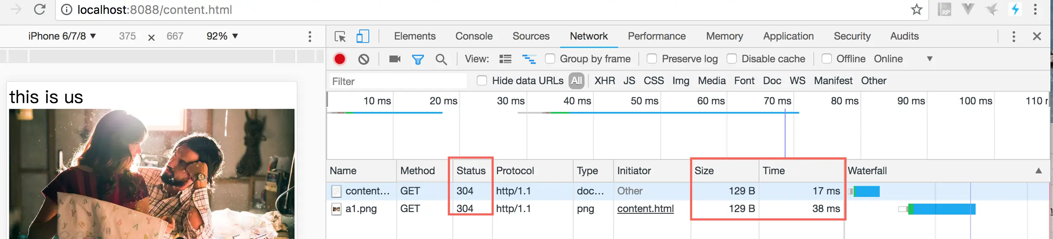The width and height of the screenshot is (1053, 239).
Task: Expand the Online throttling dropdown
Action: click(x=902, y=59)
